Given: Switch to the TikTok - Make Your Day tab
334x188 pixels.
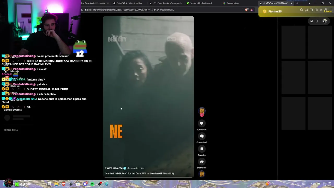Looking at the screenshot, I should pyautogui.click(x=130, y=3).
